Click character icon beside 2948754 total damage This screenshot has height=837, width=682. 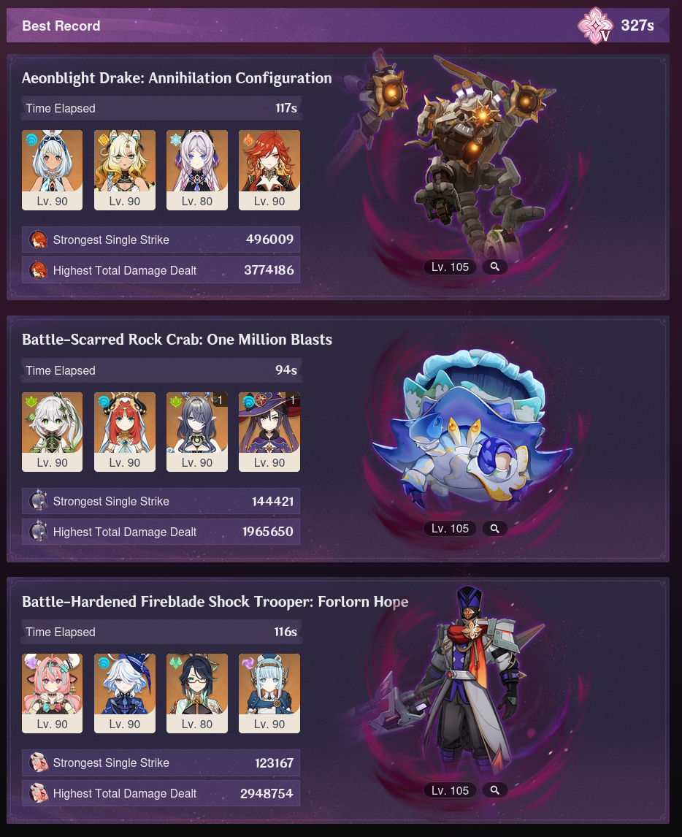[38, 793]
